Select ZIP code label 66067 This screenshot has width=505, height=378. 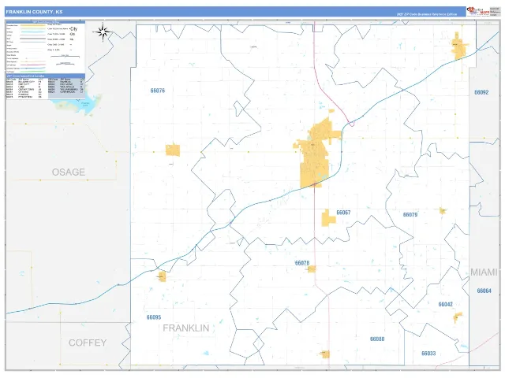[343, 213]
